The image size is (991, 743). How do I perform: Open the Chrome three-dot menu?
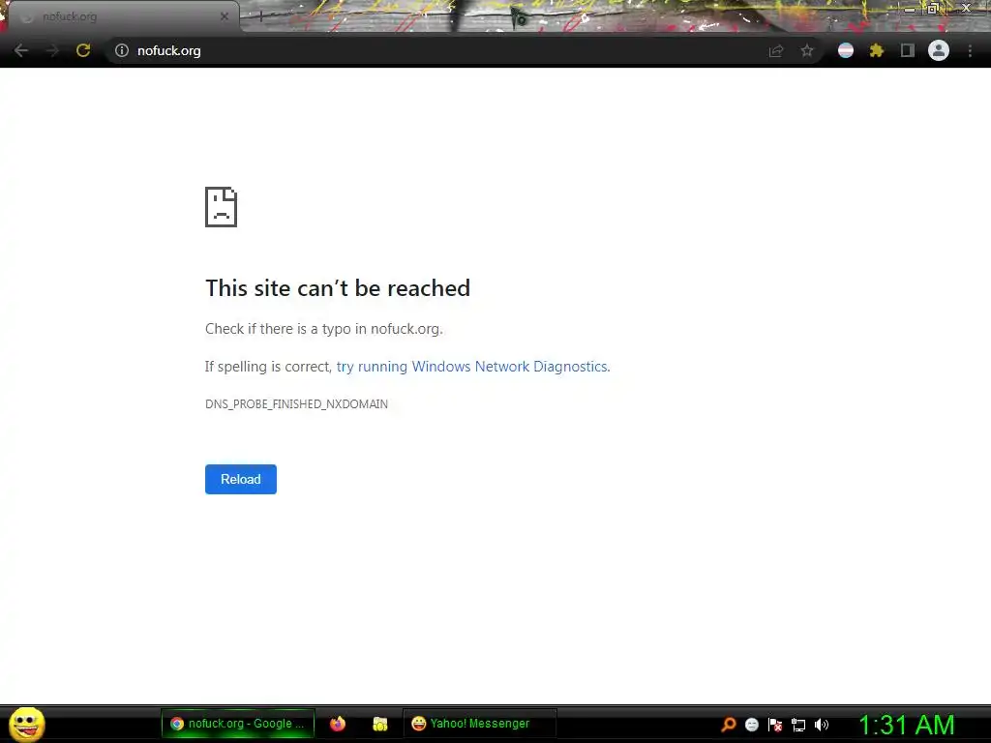pyautogui.click(x=970, y=50)
